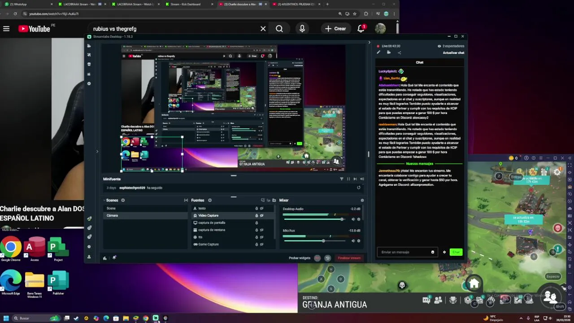Toggle lock on captura de pantalla source
574x323 pixels.
(257, 223)
